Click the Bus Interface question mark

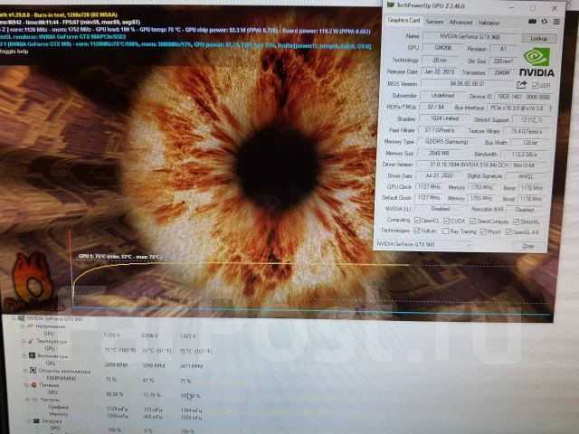tap(550, 108)
